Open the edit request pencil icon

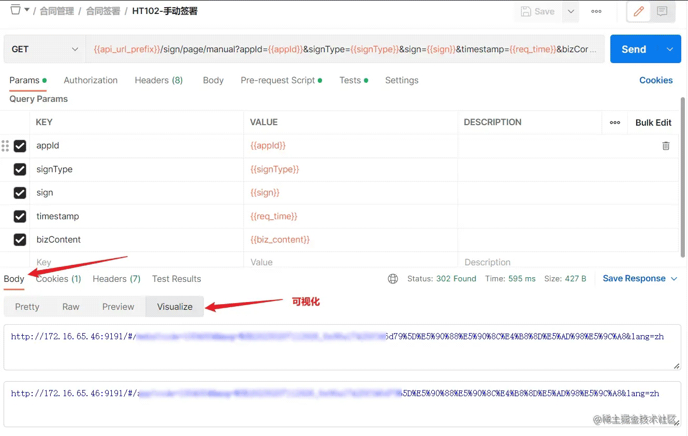638,11
